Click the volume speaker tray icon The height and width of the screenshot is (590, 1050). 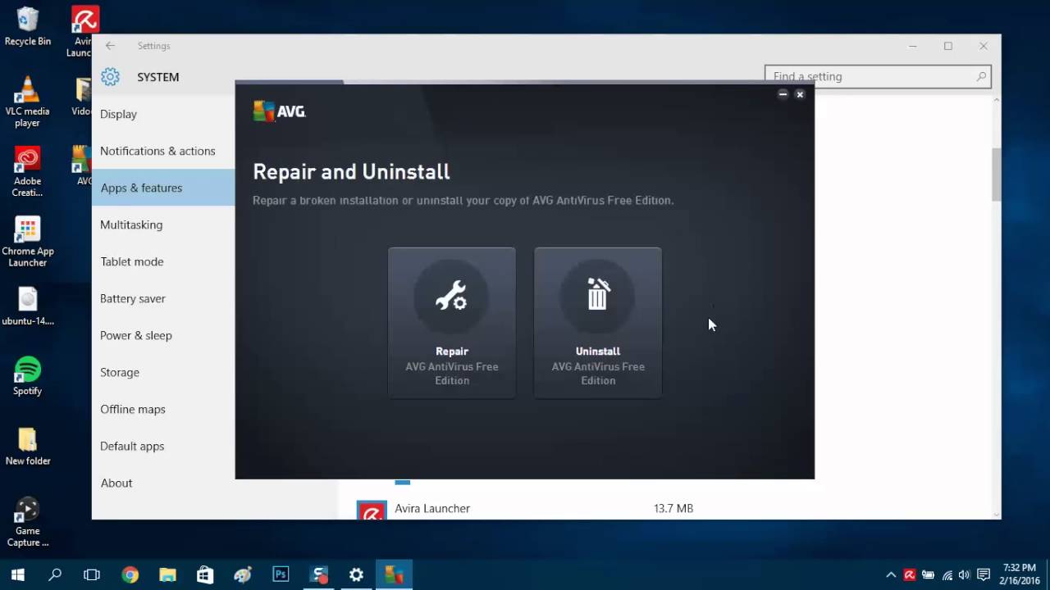coord(965,575)
